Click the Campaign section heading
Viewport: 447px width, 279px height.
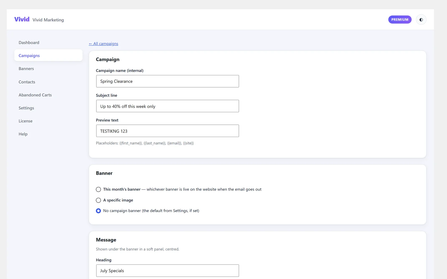pos(108,59)
